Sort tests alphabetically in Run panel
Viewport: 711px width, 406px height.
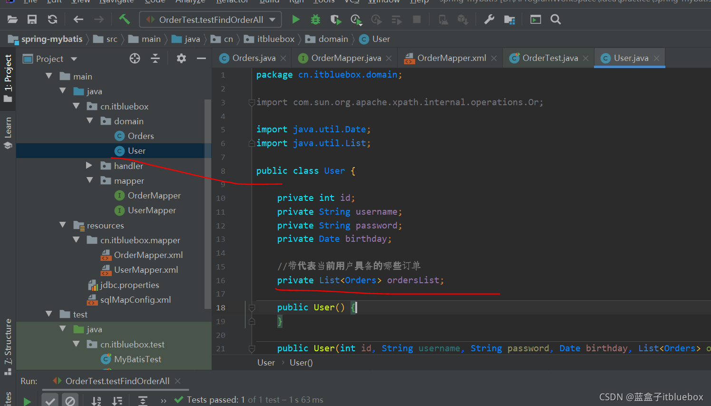96,401
